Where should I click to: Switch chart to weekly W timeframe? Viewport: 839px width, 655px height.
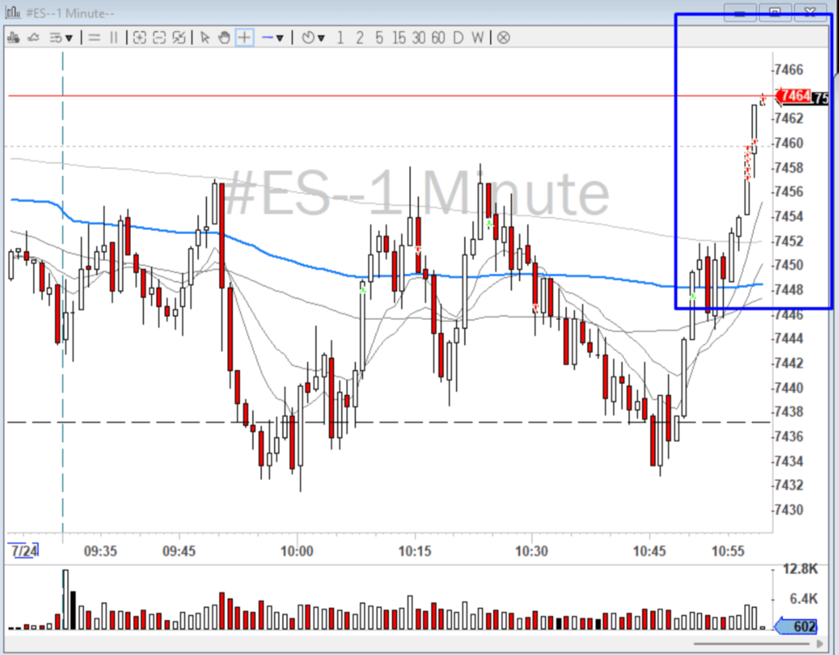pos(478,38)
